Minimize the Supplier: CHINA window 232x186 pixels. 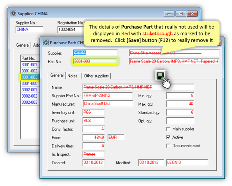[x=169, y=14]
